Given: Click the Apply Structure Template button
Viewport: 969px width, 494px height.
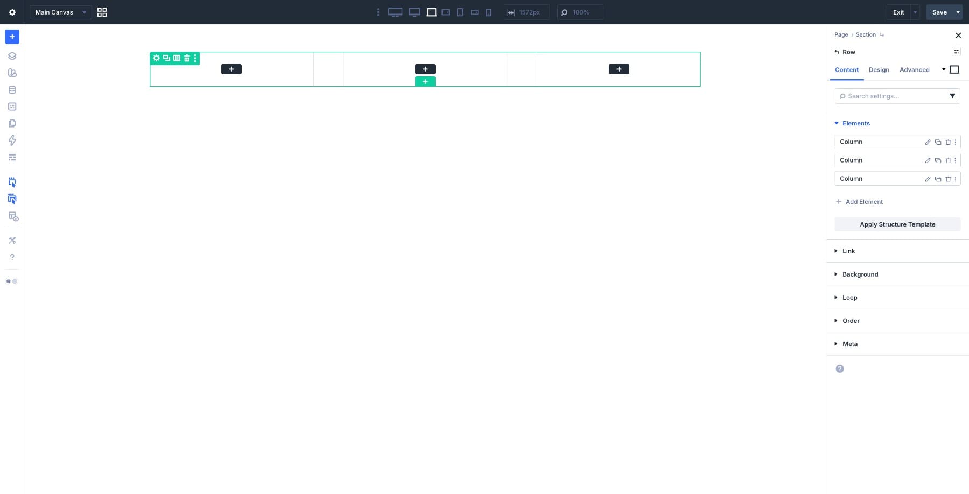Looking at the screenshot, I should point(897,224).
